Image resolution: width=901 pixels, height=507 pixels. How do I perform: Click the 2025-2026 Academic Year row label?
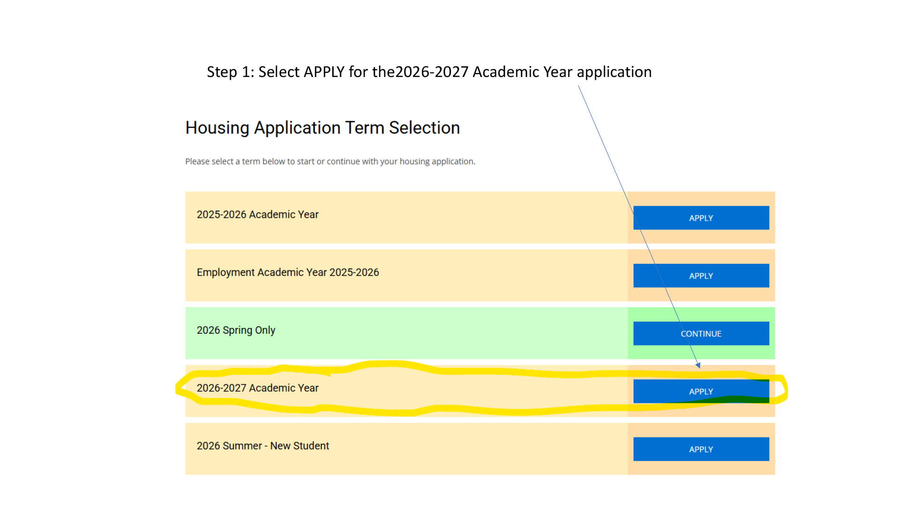click(x=257, y=215)
